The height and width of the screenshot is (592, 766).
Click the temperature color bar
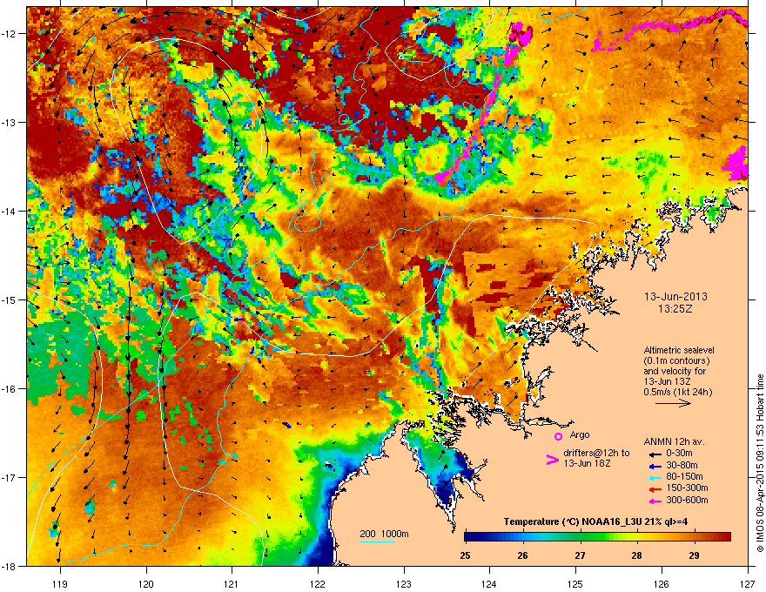pos(597,537)
